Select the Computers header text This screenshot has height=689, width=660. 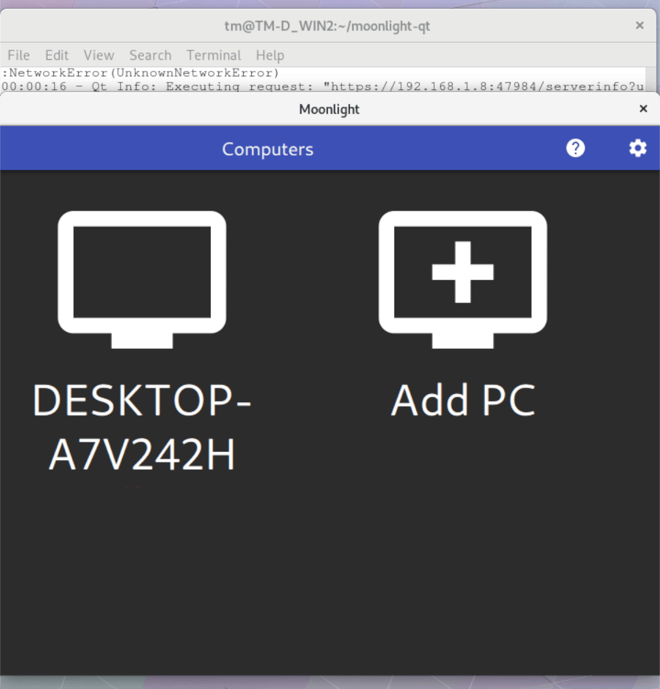pos(267,148)
